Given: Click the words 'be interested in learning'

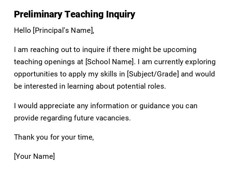Looking at the screenshot, I should pyautogui.click(x=54, y=86).
